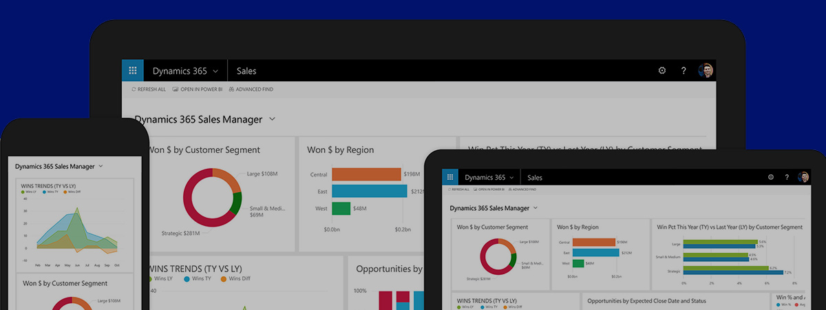This screenshot has height=310, width=826.
Task: Click the orange Central bar on large monitor
Action: [366, 174]
